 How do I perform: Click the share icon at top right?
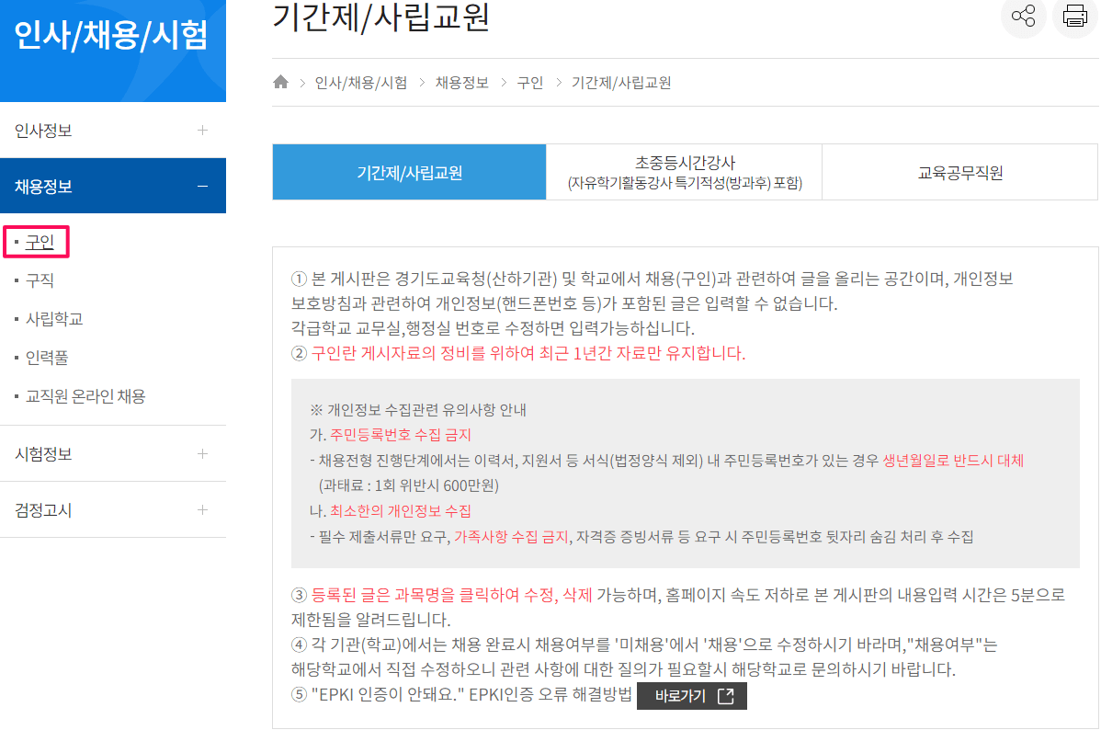1024,17
